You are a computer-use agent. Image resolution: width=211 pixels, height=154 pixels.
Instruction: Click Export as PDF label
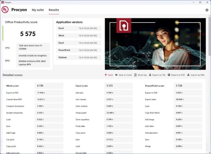click(178, 75)
